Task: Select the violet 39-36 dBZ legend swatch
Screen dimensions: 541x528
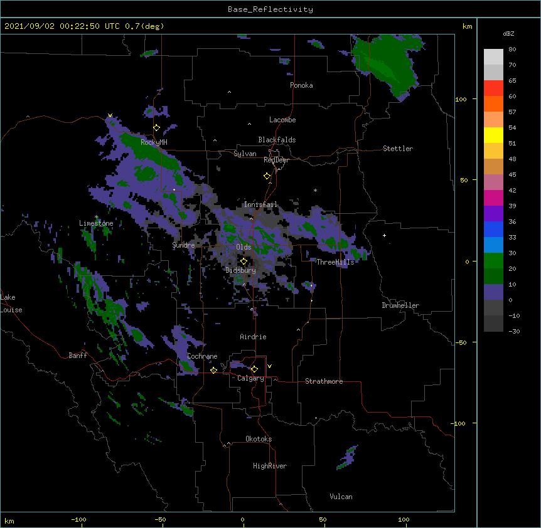Action: 493,213
